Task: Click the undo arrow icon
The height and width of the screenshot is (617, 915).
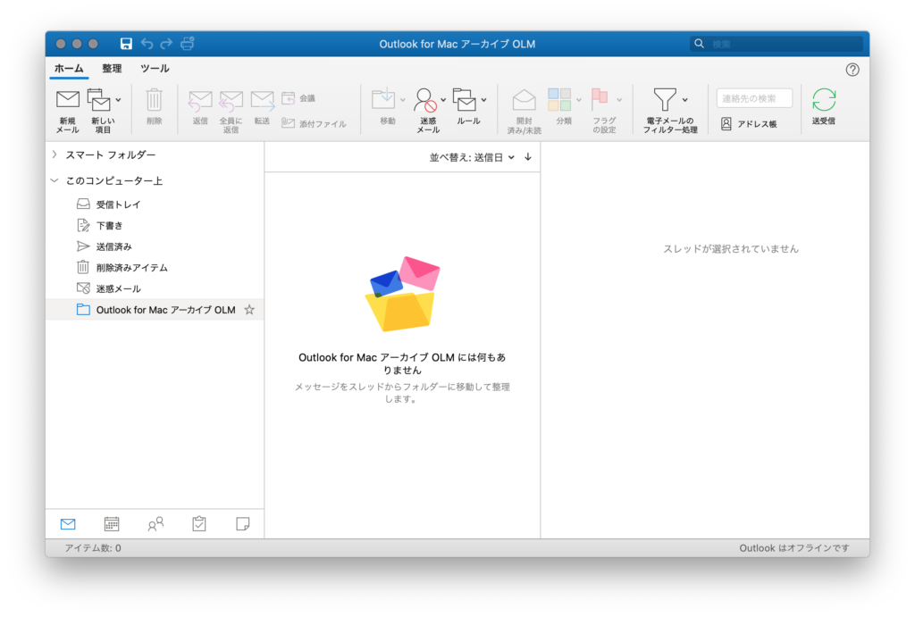Action: pos(147,44)
